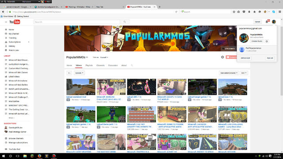Click the Upload button
The image size is (283, 159).
[257, 22]
